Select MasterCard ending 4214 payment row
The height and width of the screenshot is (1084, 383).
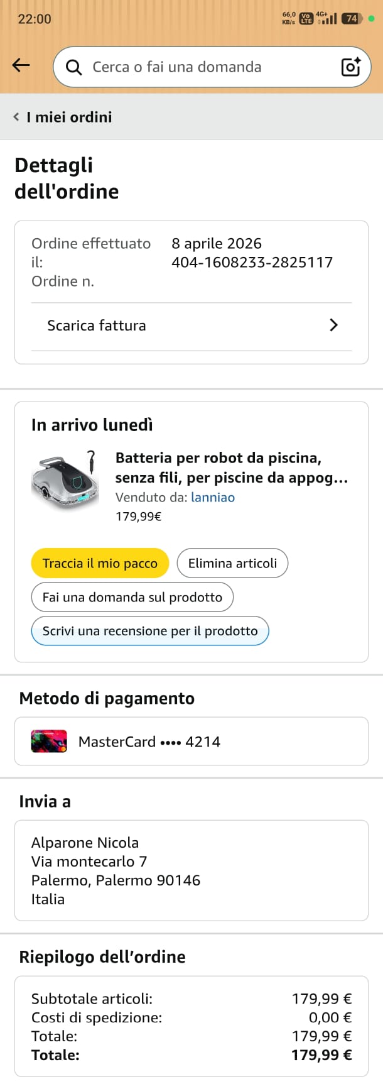[191, 742]
